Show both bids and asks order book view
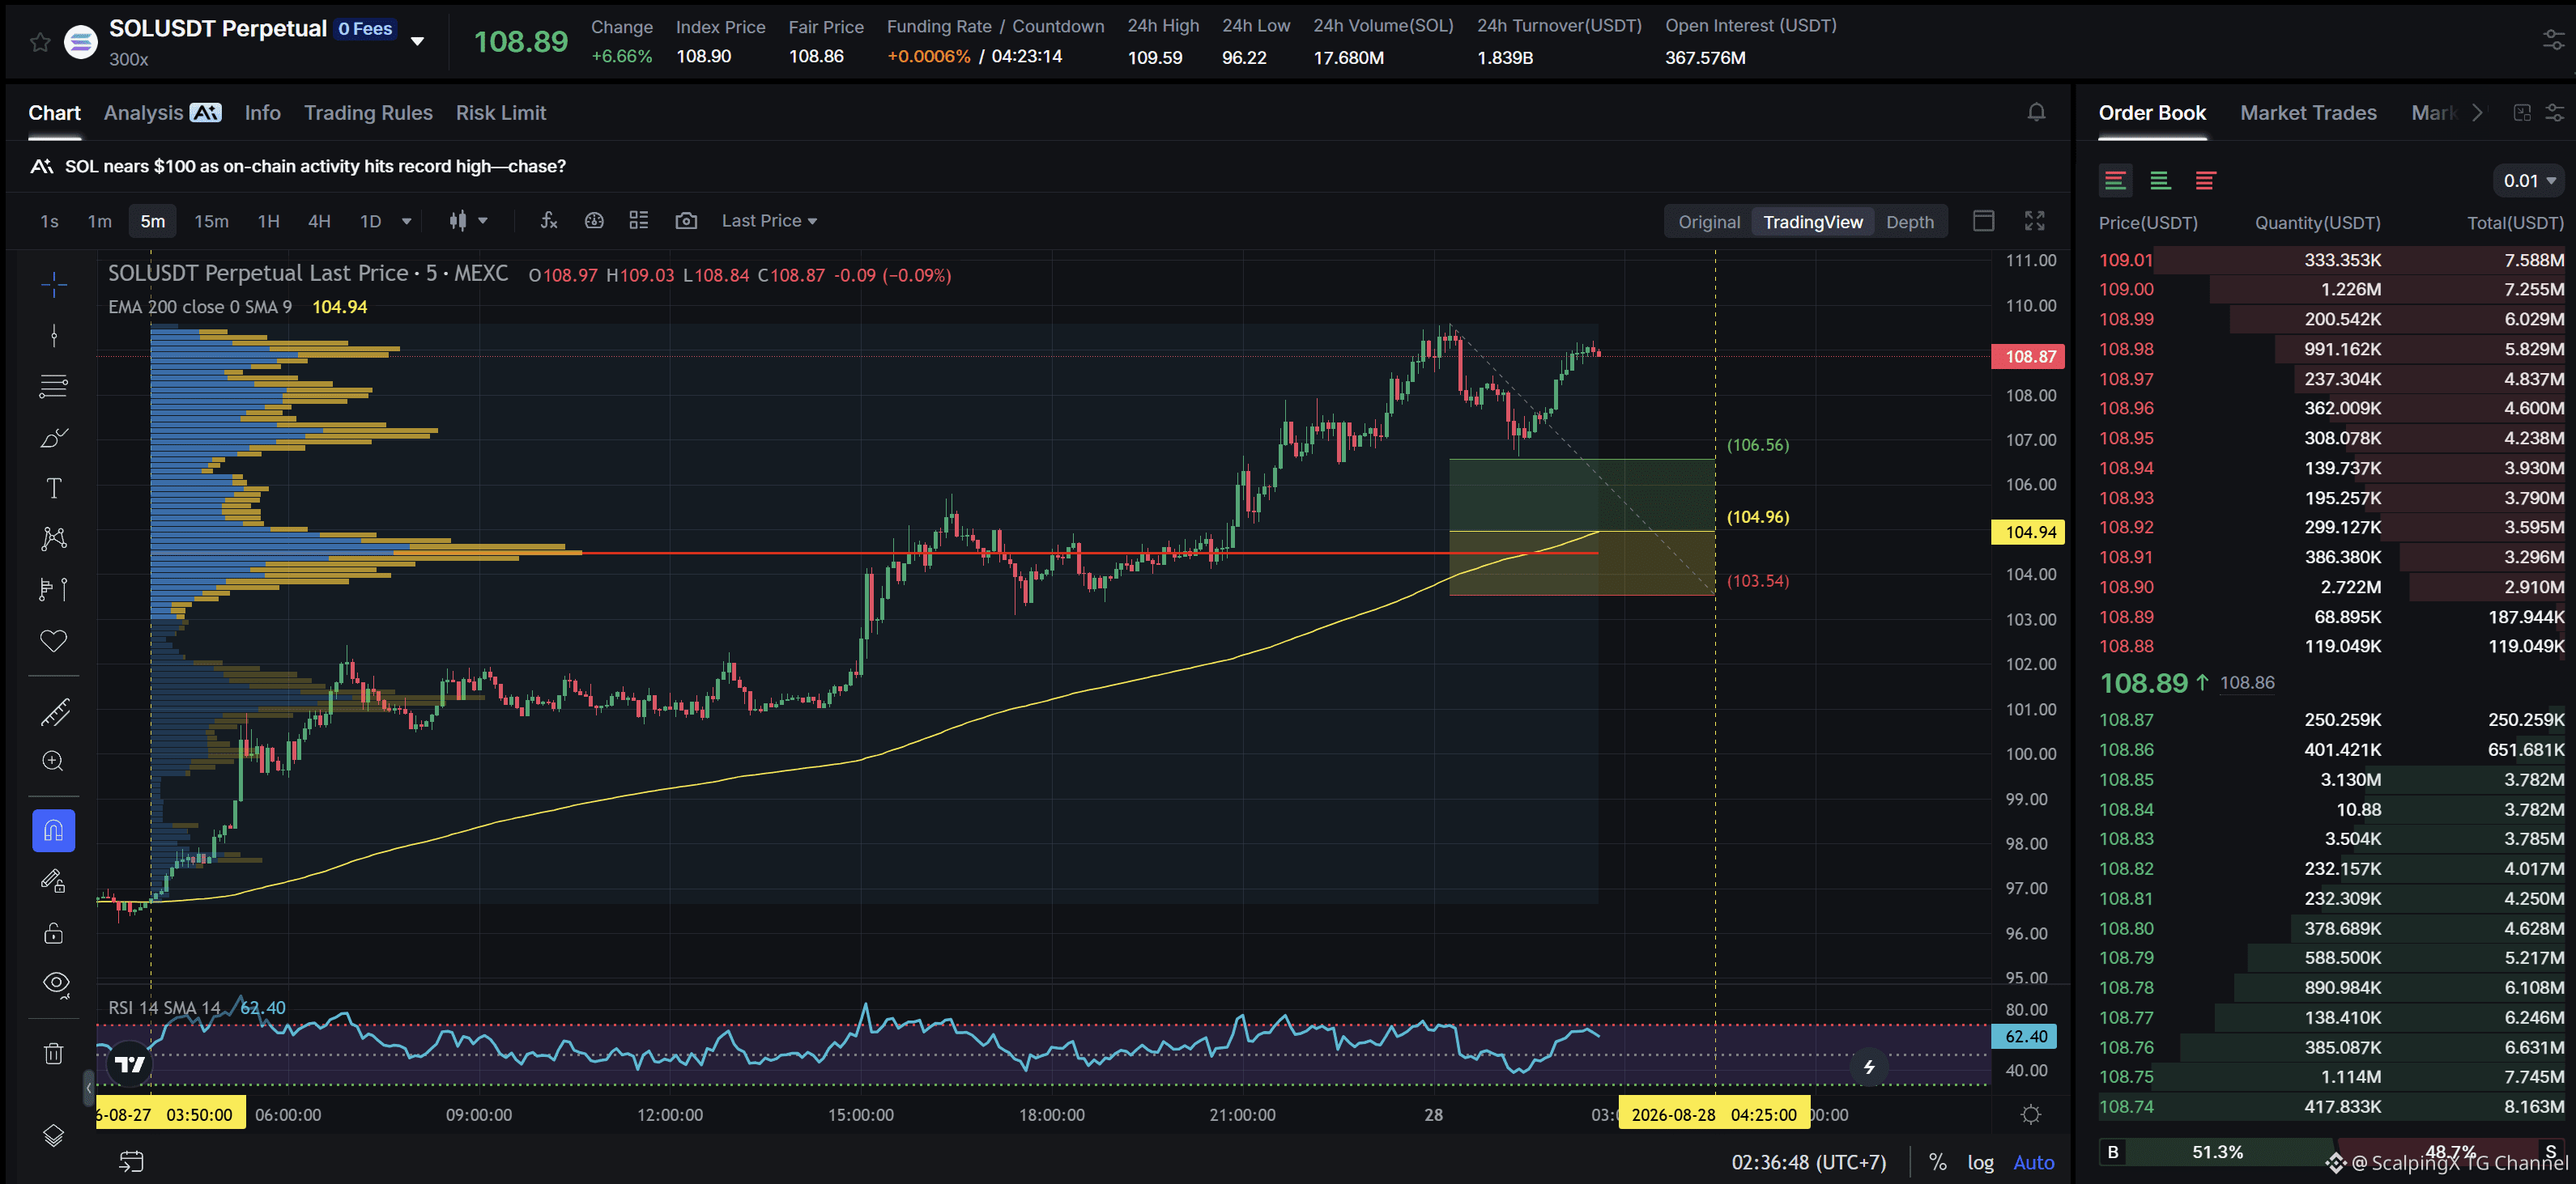Image resolution: width=2576 pixels, height=1184 pixels. [2115, 180]
